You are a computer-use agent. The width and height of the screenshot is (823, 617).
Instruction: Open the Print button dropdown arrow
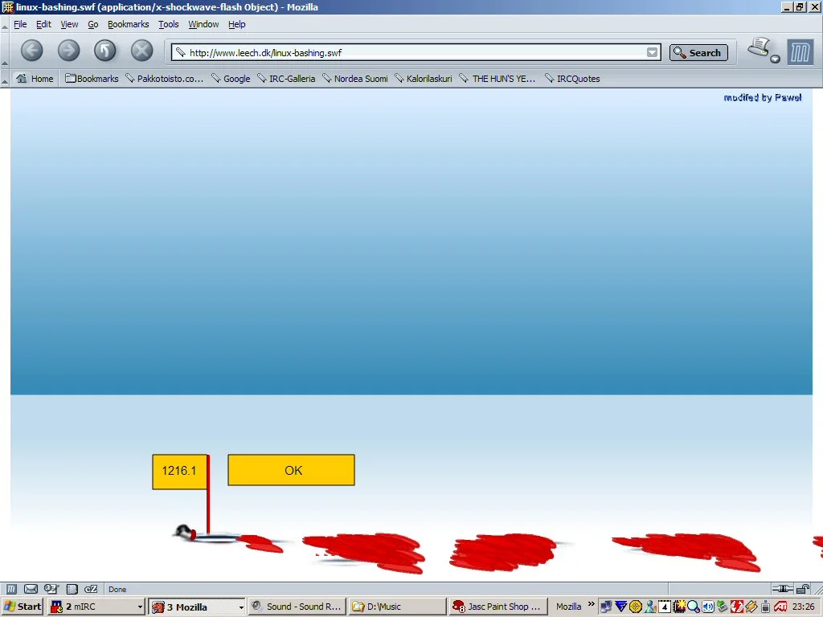point(776,59)
